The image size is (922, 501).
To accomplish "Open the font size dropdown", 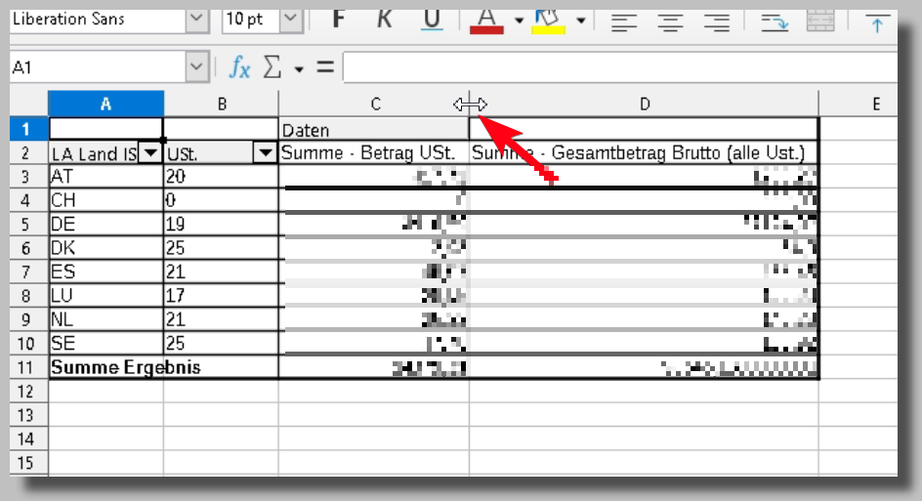I will click(x=291, y=20).
